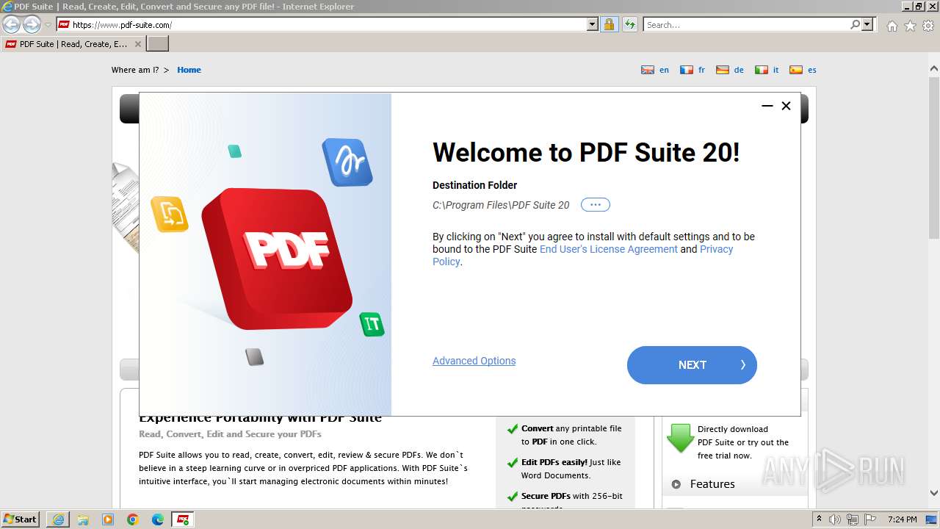Expand the address bar autocomplete dropdown
The image size is (940, 529).
[x=593, y=25]
